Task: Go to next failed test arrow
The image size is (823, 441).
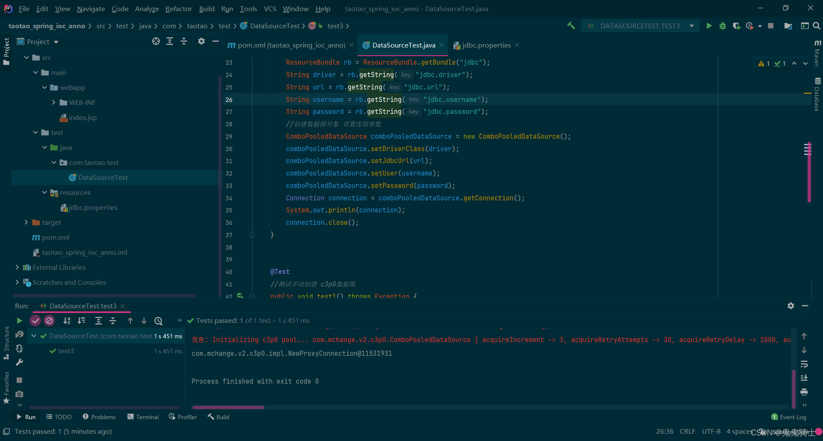Action: pyautogui.click(x=144, y=321)
